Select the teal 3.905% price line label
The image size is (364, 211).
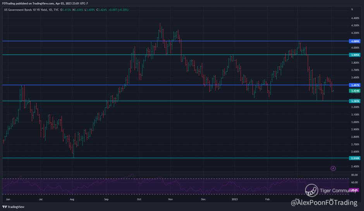point(355,55)
